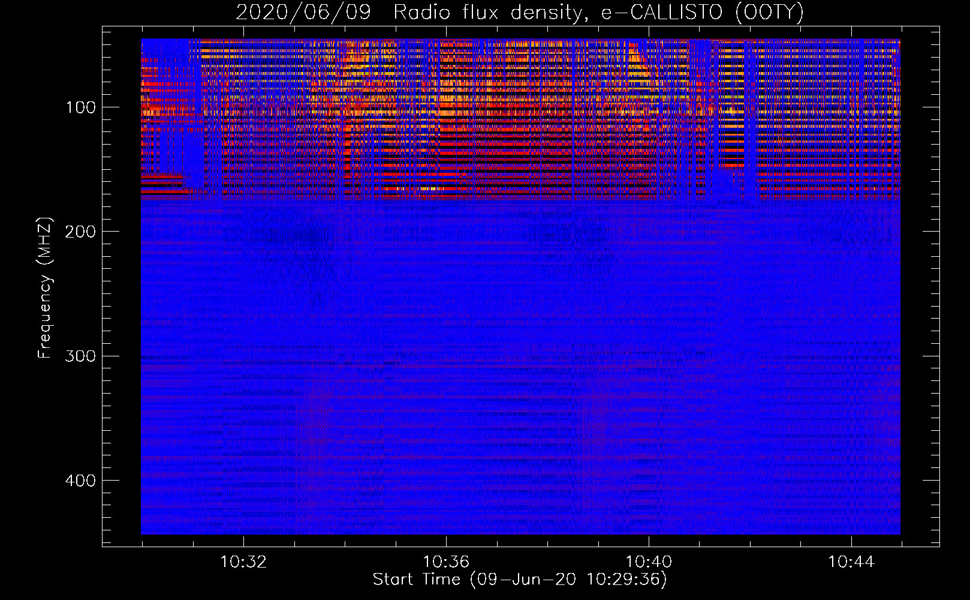Click the 300 frequency tick label
Viewport: 970px width, 600px height.
81,356
